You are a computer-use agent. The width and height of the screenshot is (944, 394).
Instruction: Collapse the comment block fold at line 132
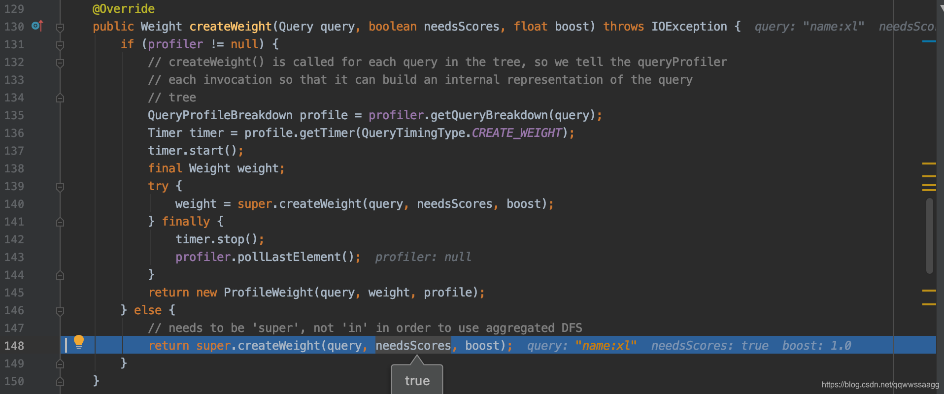(x=60, y=63)
